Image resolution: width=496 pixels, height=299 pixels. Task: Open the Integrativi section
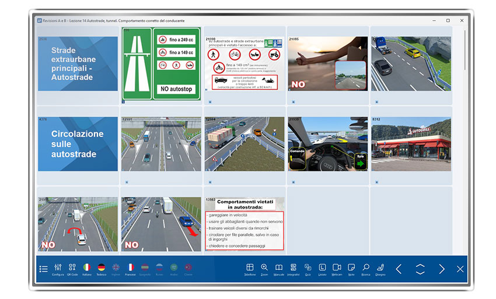(x=293, y=268)
